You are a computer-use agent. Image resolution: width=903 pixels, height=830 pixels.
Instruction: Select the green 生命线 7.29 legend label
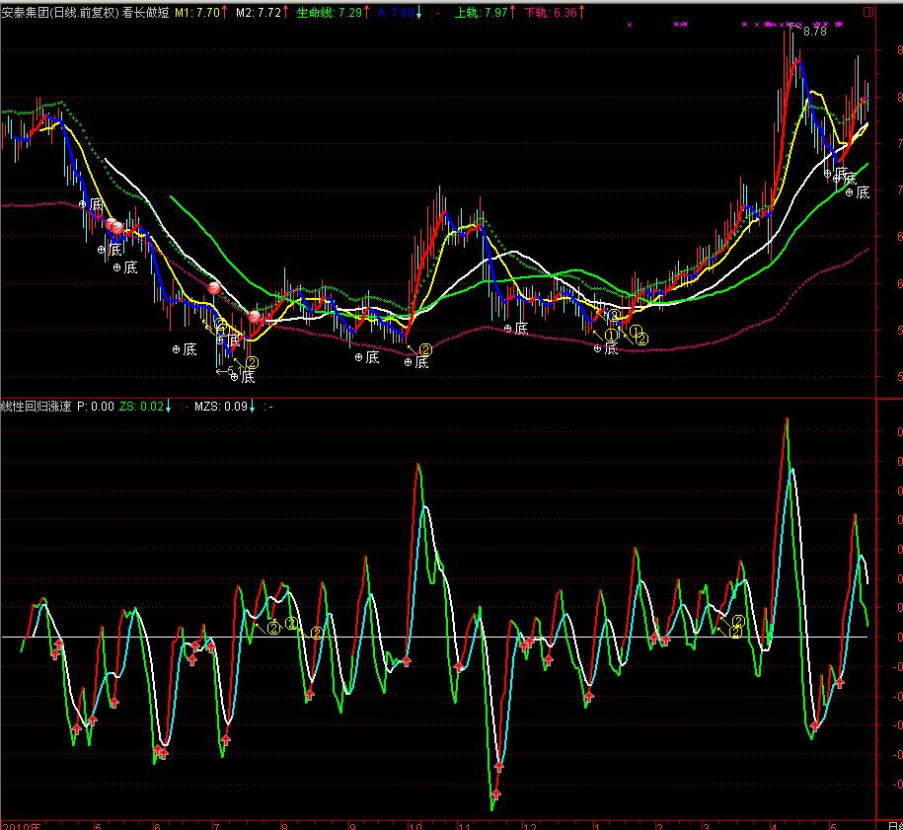tap(329, 13)
